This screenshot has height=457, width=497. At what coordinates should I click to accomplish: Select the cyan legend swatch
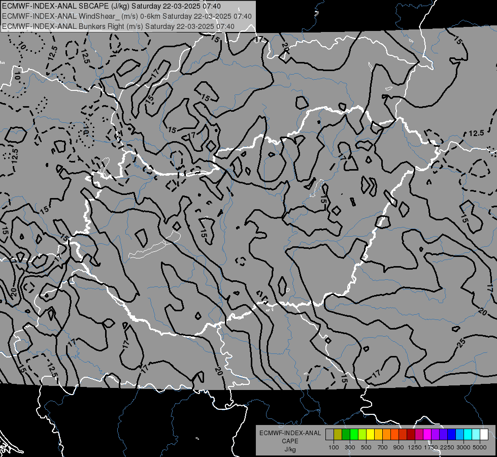click(468, 435)
